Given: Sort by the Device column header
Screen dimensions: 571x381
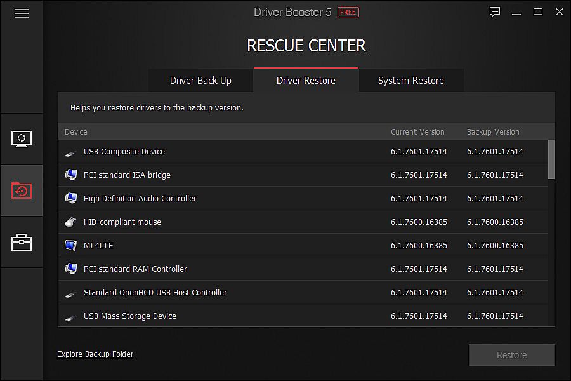Looking at the screenshot, I should tap(75, 132).
